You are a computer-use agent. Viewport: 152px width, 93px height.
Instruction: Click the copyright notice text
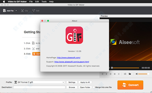pos(73,66)
